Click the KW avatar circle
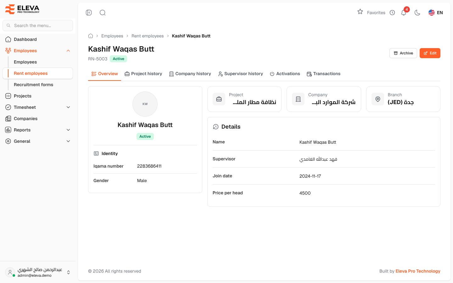Screen dimensions: 453x283 145,104
